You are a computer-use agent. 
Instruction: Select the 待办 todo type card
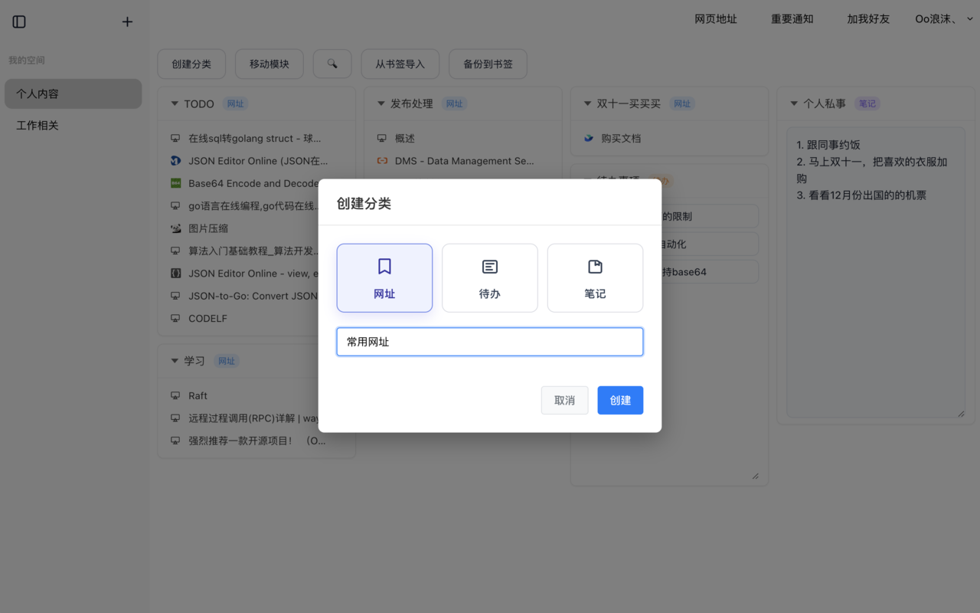(490, 278)
